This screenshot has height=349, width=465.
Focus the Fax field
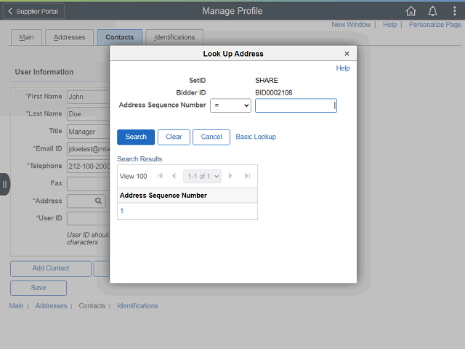pyautogui.click(x=89, y=184)
